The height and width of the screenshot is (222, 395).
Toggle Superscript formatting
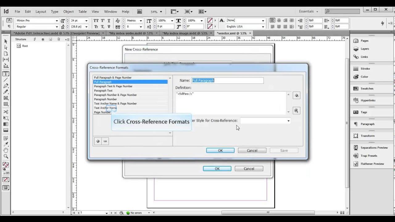coord(103,21)
